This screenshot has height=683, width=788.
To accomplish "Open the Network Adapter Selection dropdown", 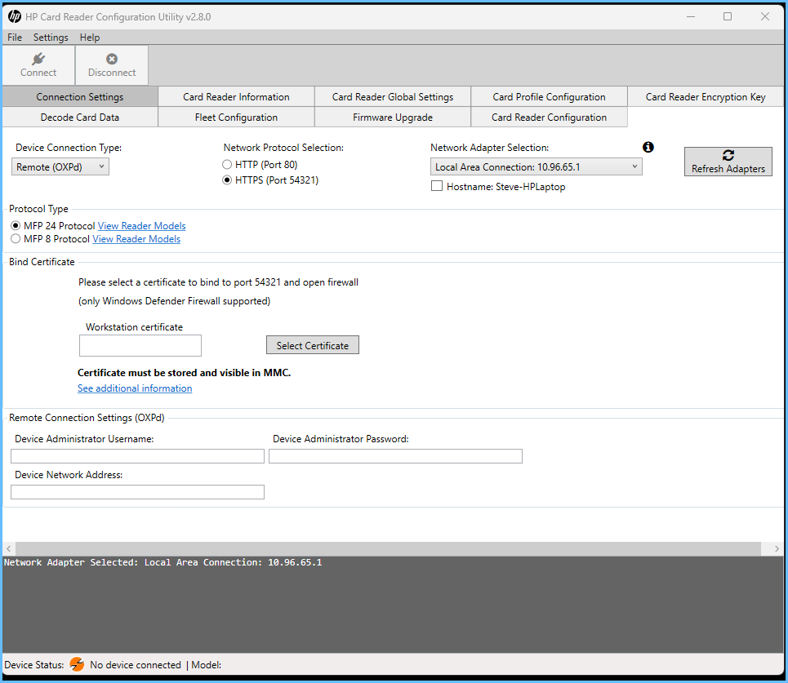I will [536, 166].
